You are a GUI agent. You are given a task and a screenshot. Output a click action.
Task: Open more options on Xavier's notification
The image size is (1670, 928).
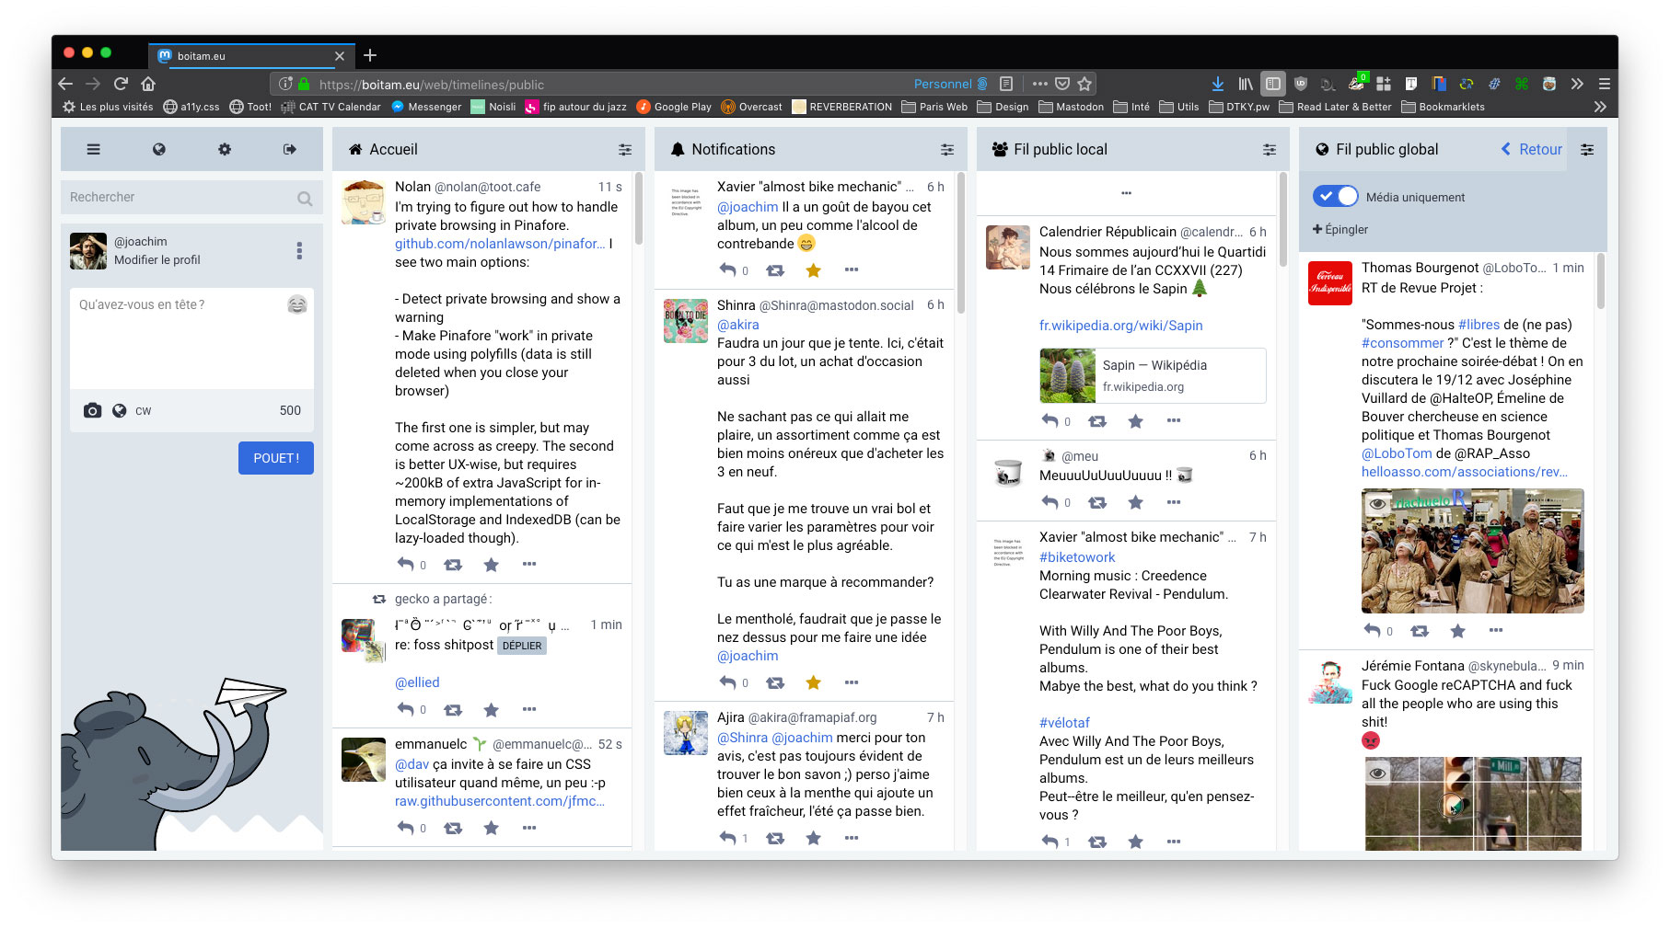click(x=852, y=269)
